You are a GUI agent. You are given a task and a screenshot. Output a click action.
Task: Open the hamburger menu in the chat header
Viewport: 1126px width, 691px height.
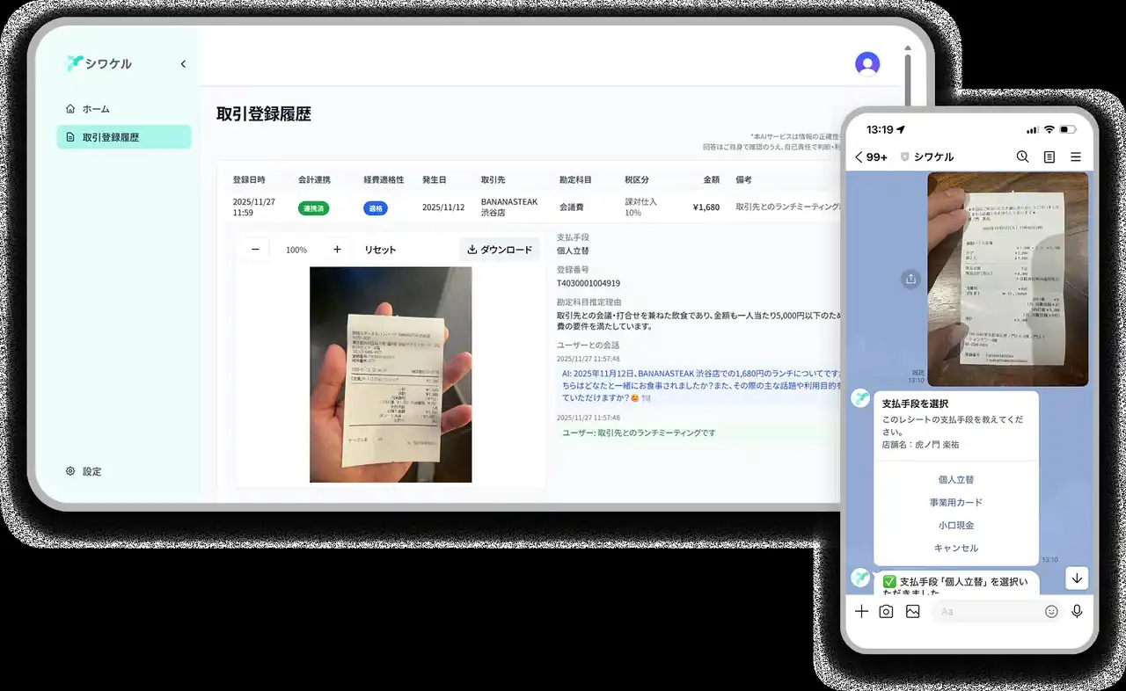(x=1075, y=156)
